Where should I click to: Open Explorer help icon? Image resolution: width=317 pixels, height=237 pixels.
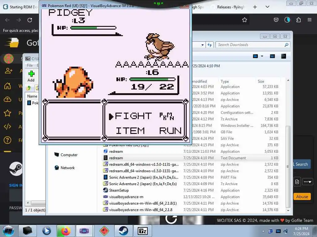284,56
